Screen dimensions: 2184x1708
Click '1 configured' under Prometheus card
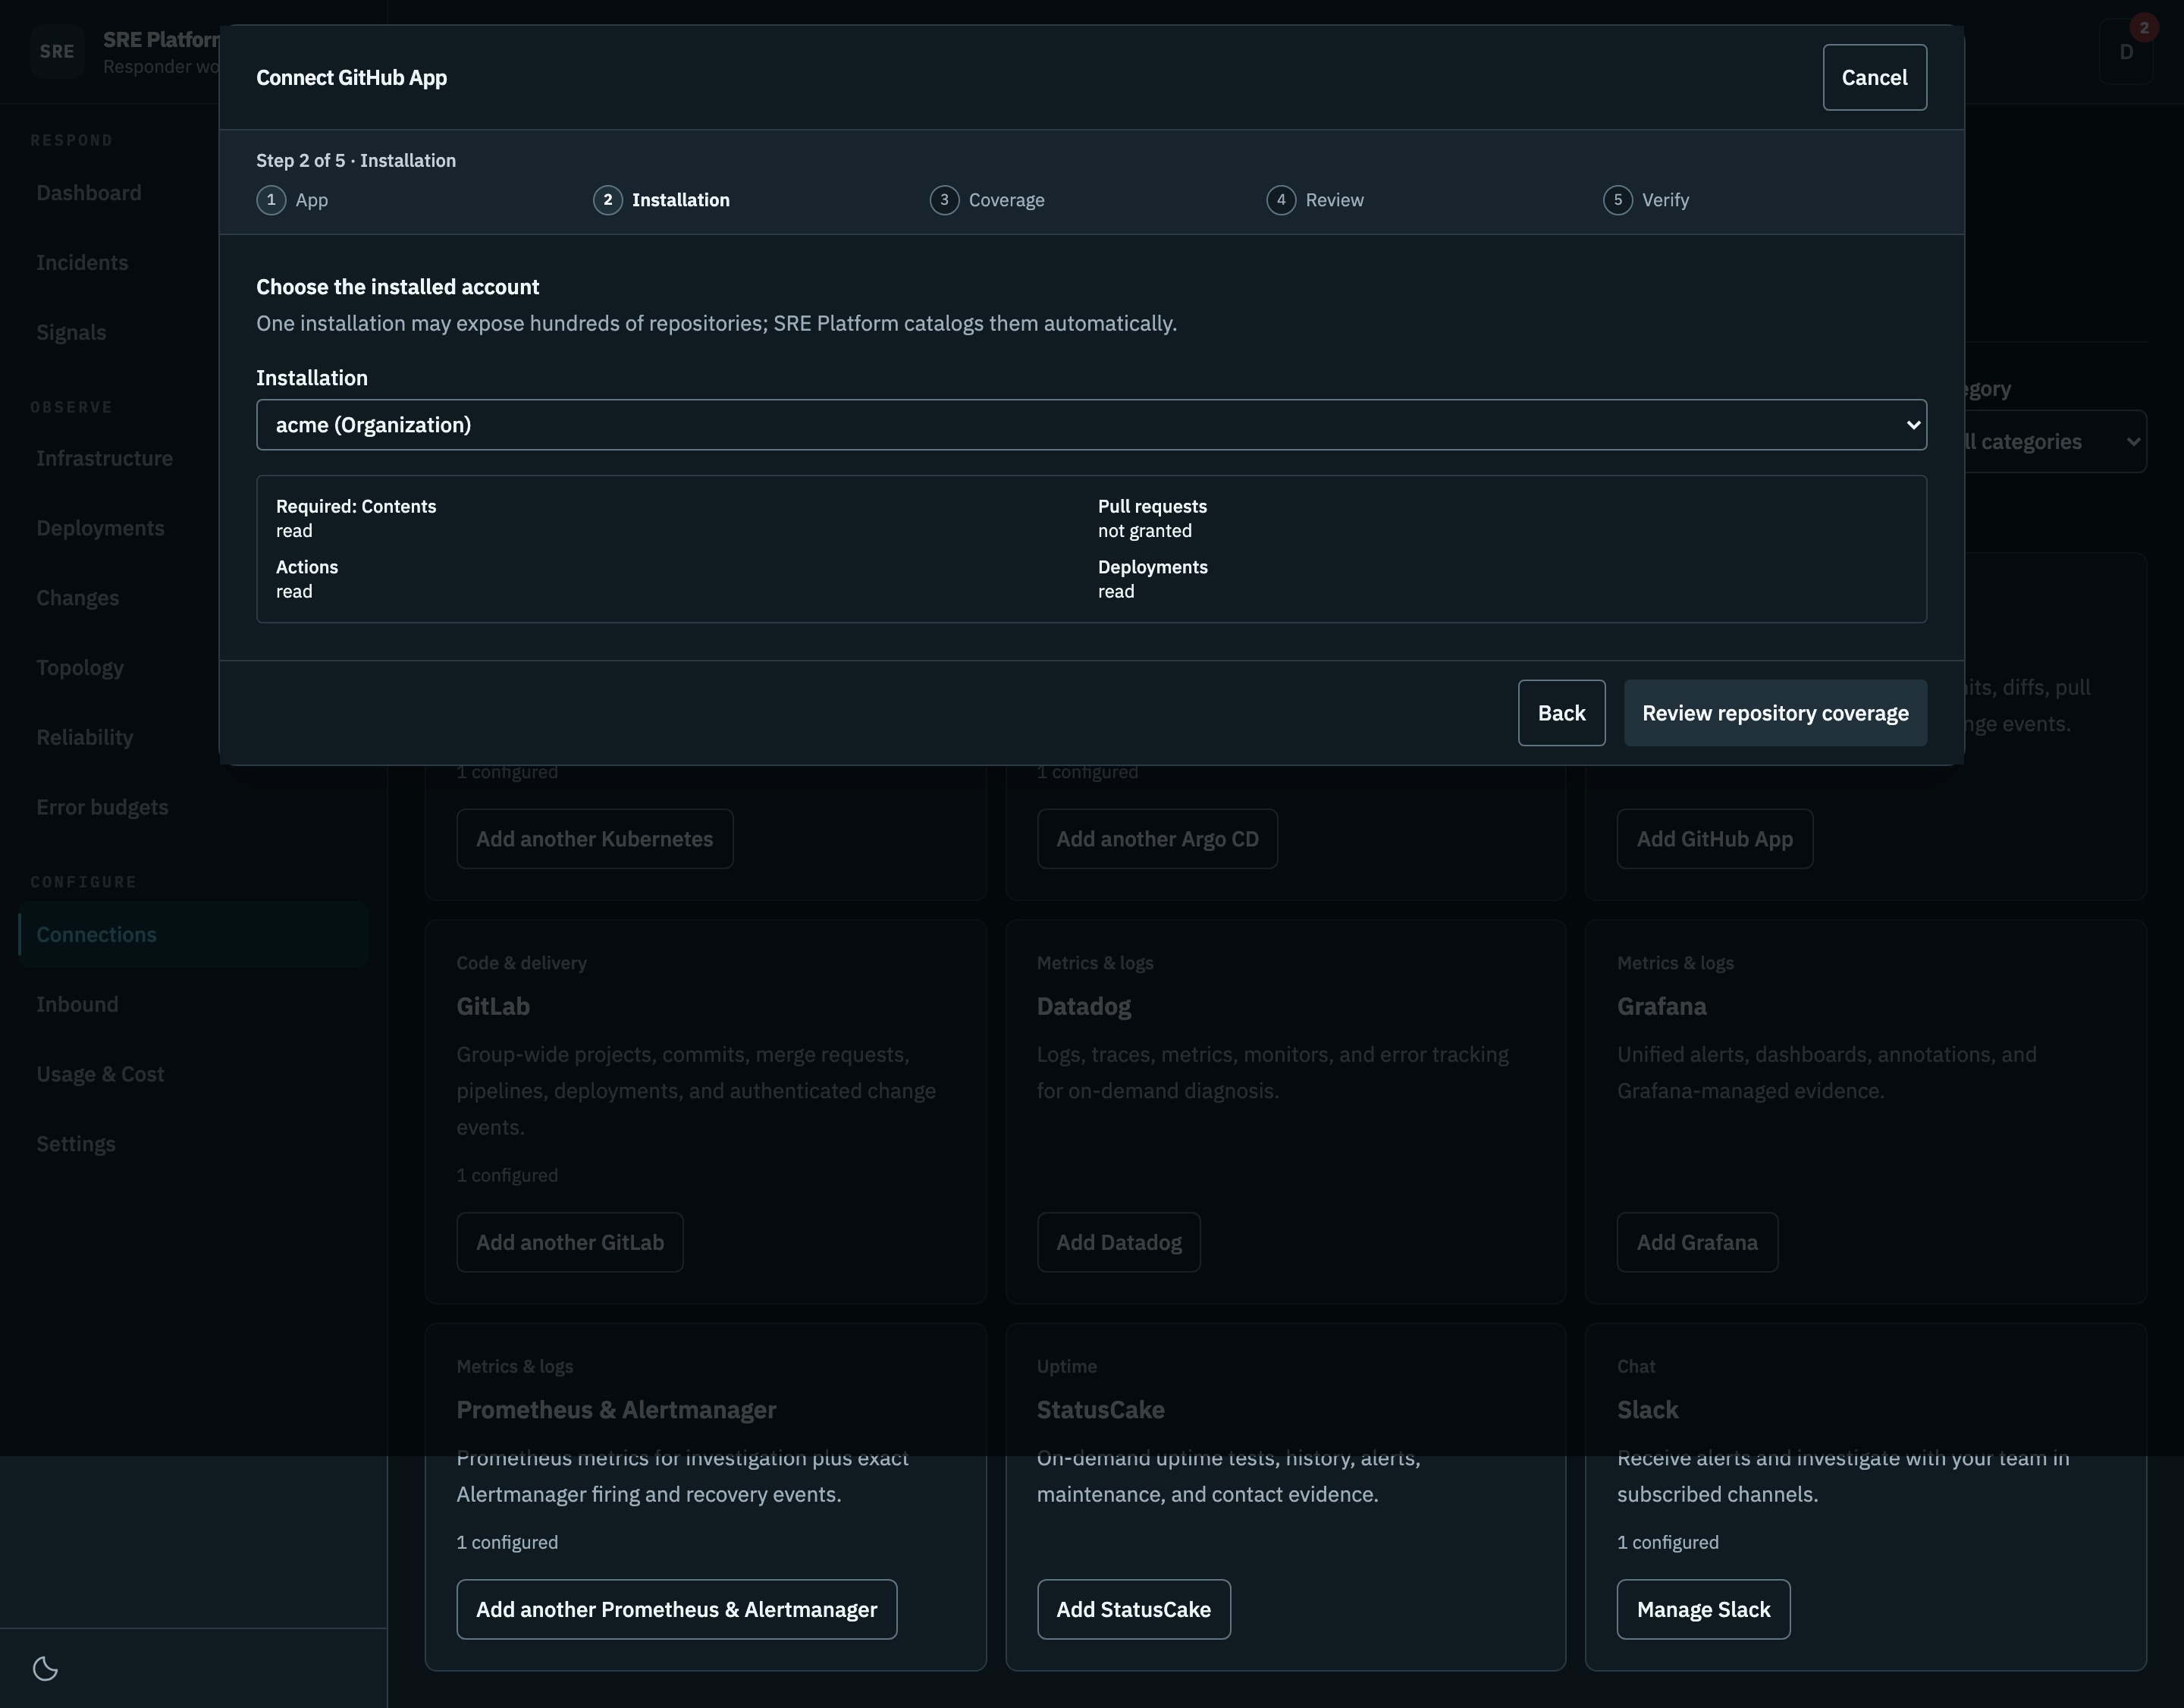pyautogui.click(x=508, y=1543)
